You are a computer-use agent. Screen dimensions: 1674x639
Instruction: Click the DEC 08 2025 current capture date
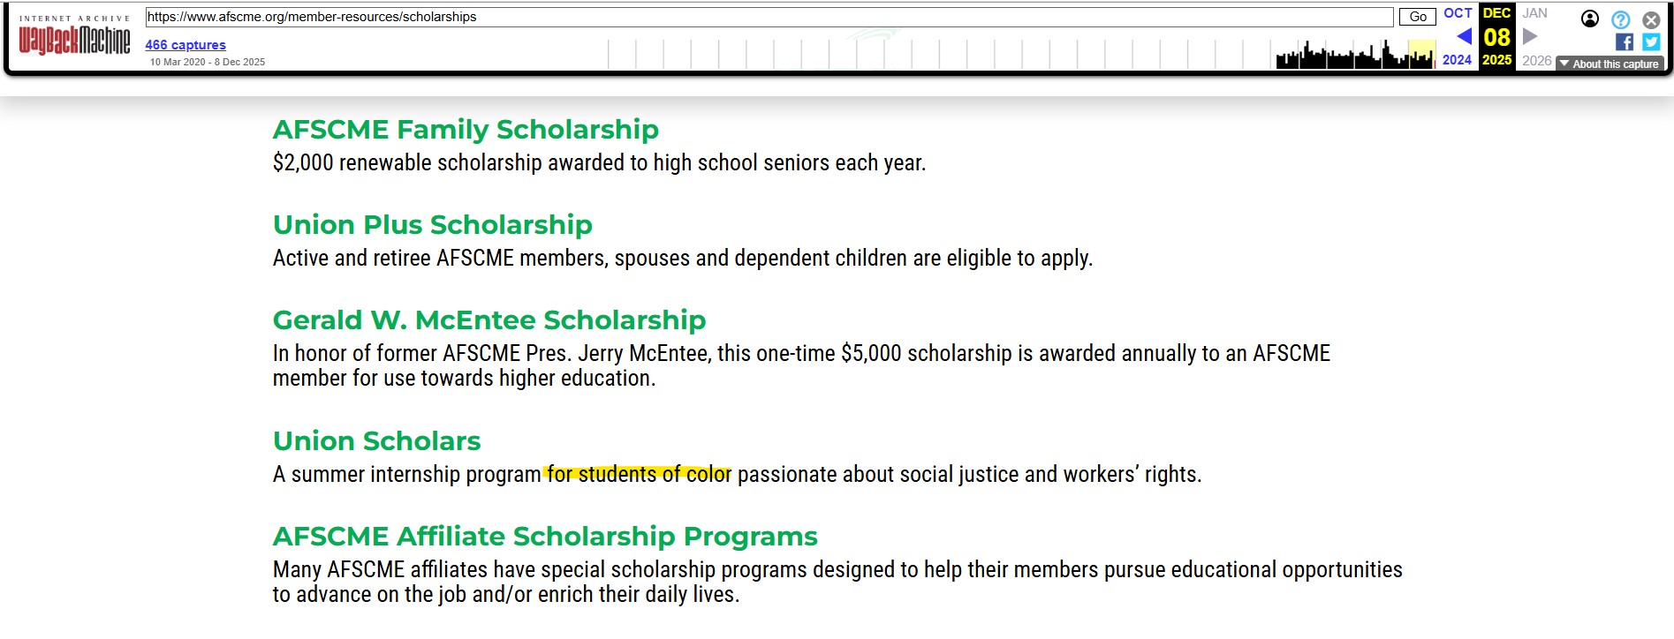(x=1496, y=37)
